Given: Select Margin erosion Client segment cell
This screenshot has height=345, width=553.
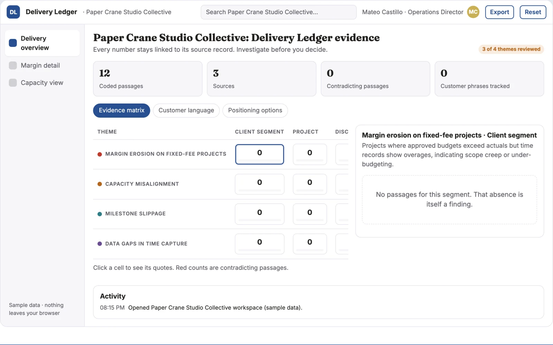Looking at the screenshot, I should tap(260, 154).
